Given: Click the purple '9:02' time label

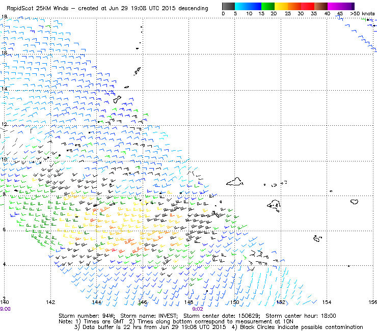Looking at the screenshot, I should click(x=198, y=309).
